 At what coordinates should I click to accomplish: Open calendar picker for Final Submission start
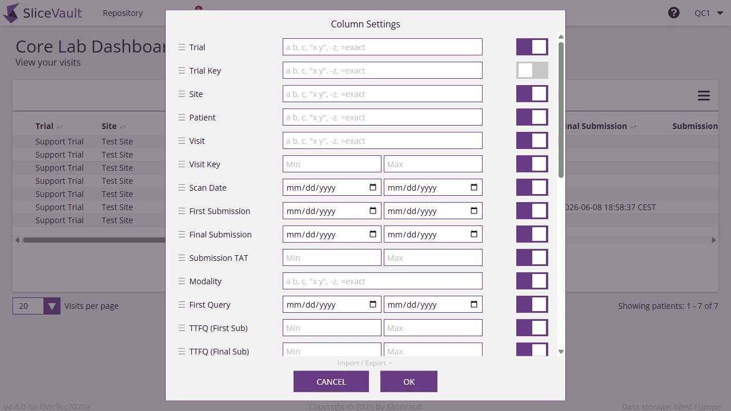click(373, 234)
